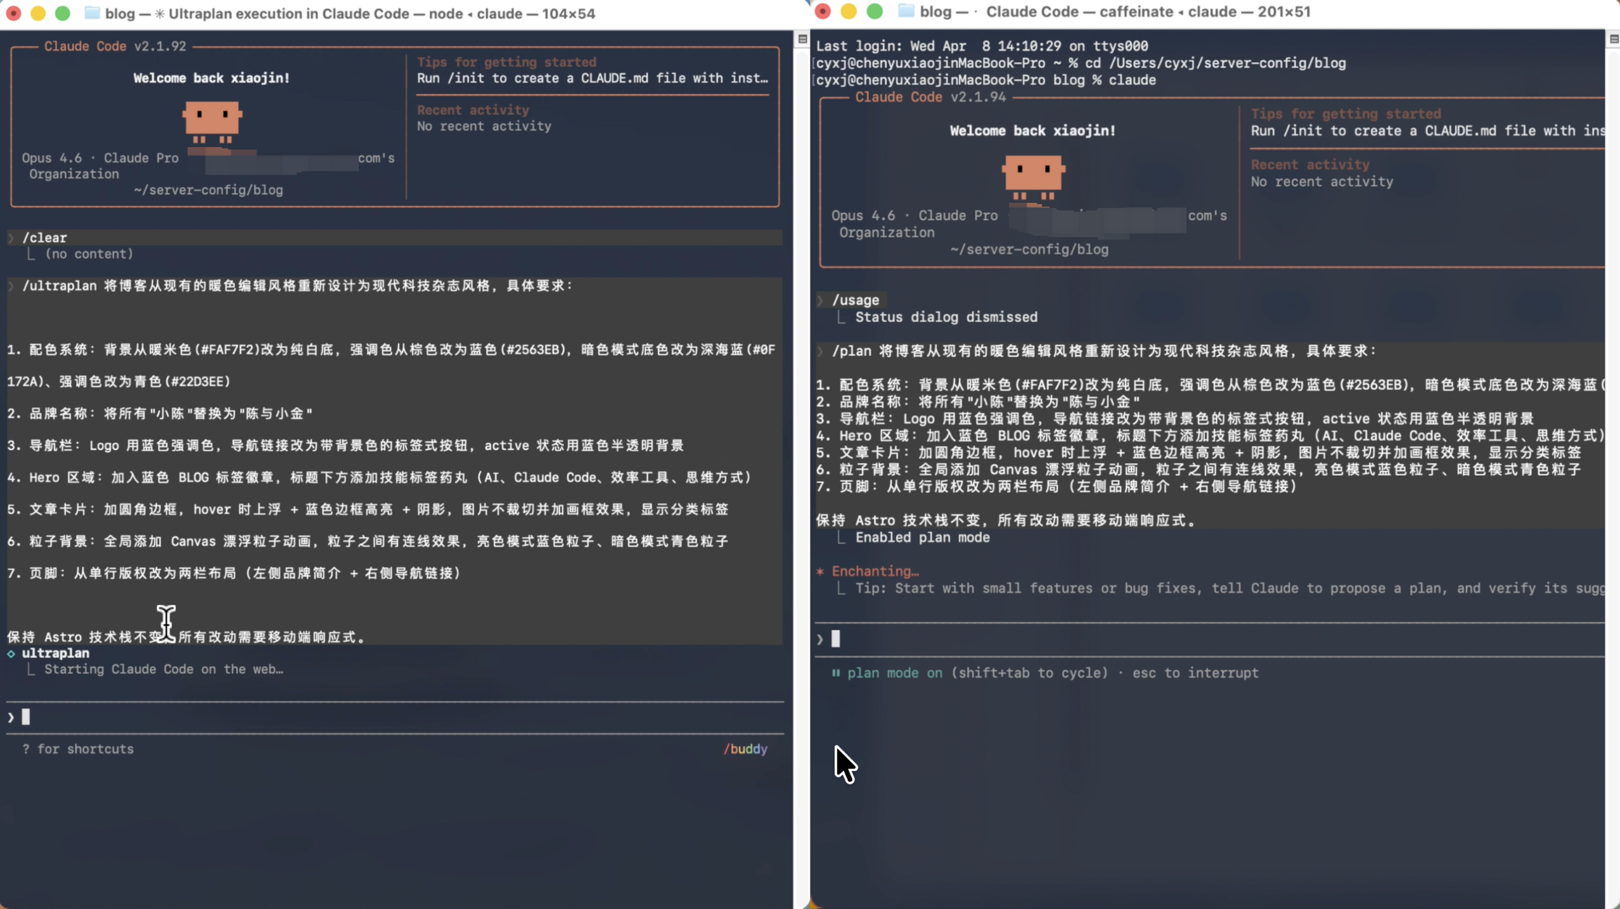
Task: Click the 'cd /Users/cyxj/server-config/blog' command line
Action: click(x=1081, y=63)
